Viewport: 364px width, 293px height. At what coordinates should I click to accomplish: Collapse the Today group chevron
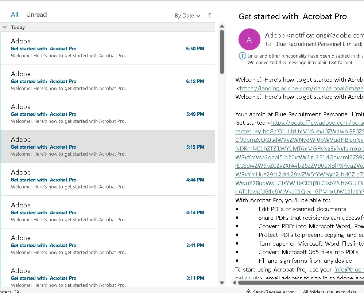[4, 27]
